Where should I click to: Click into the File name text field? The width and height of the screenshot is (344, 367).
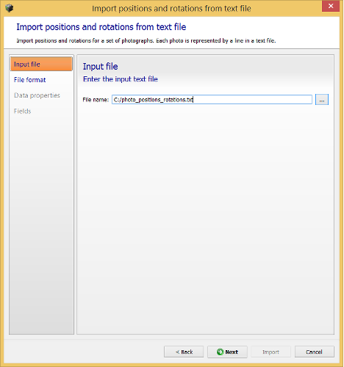pyautogui.click(x=212, y=100)
